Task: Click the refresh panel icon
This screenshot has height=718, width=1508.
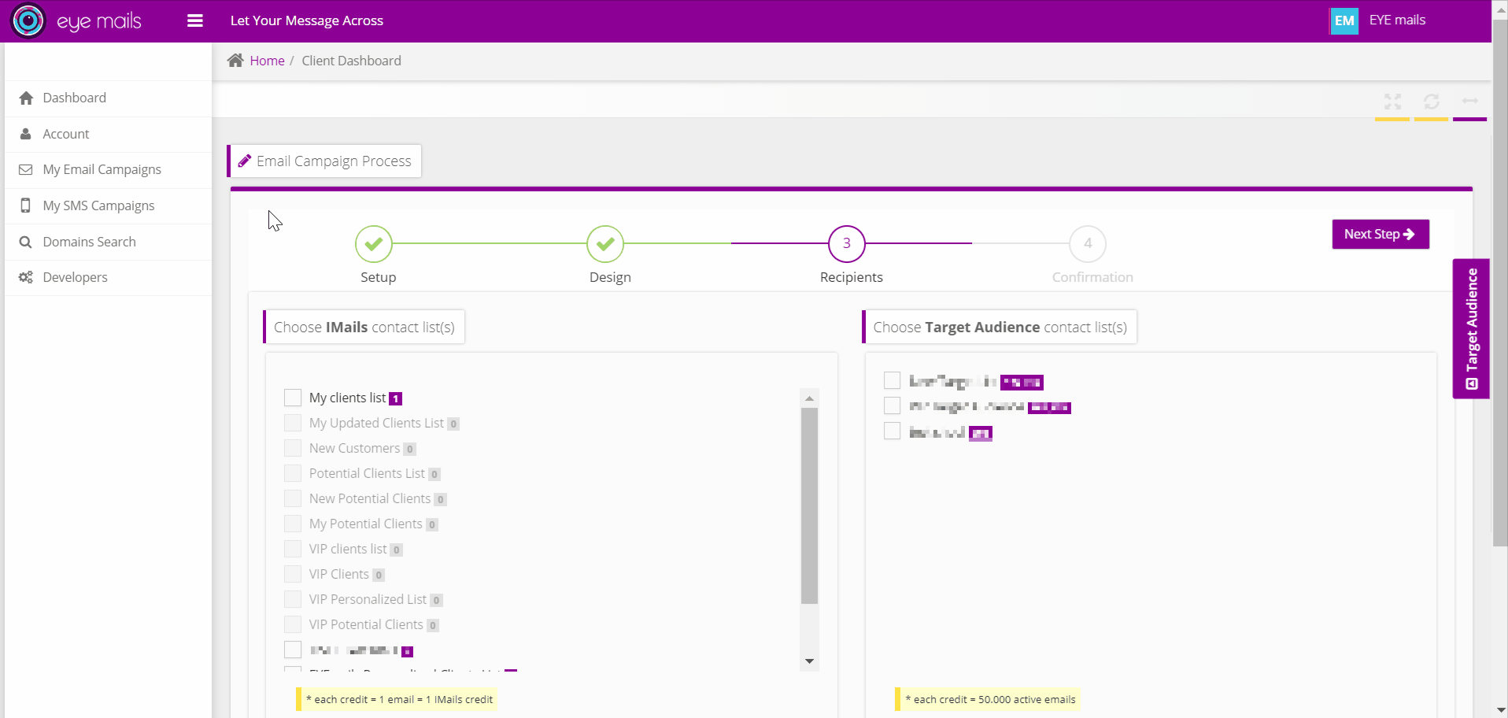Action: (1431, 102)
